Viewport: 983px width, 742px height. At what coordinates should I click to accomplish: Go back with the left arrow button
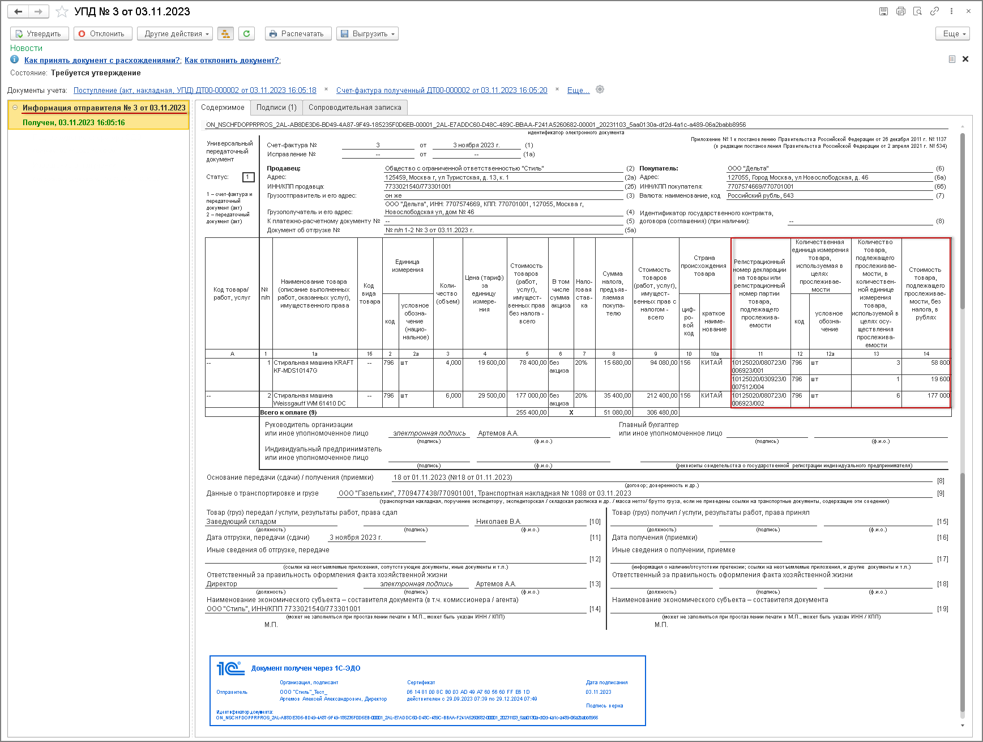[18, 11]
